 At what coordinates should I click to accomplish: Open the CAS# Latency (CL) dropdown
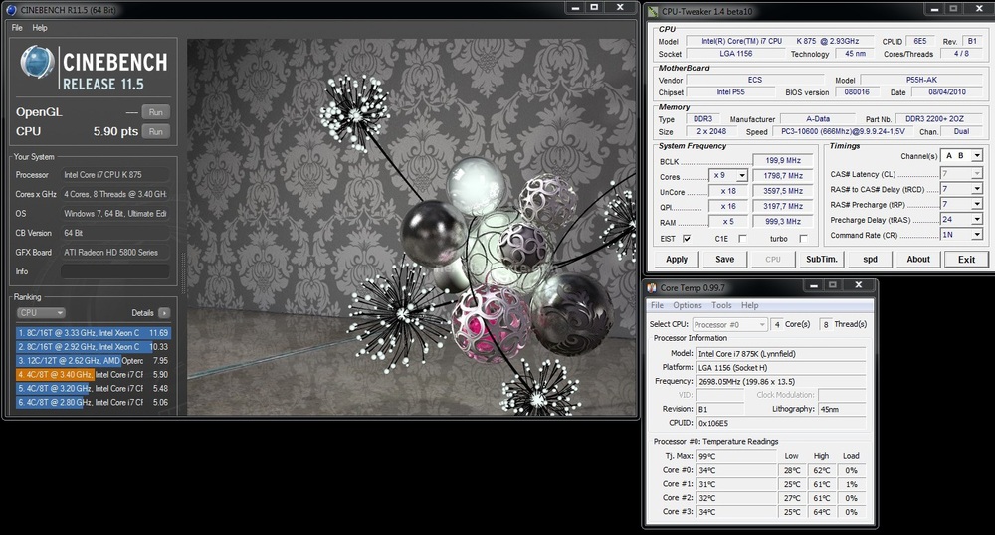[x=977, y=174]
